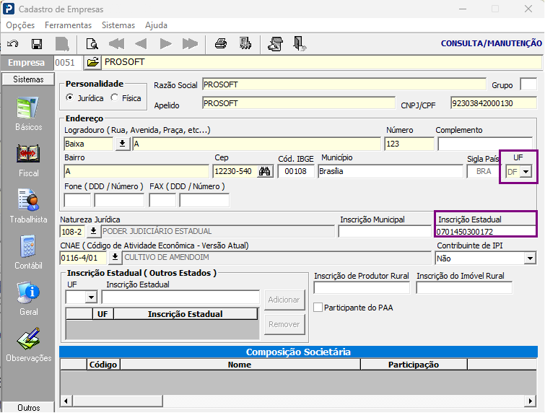Click the Inscrição do Imóvel Rural field
Screen dimensions: 545x413
[464, 288]
